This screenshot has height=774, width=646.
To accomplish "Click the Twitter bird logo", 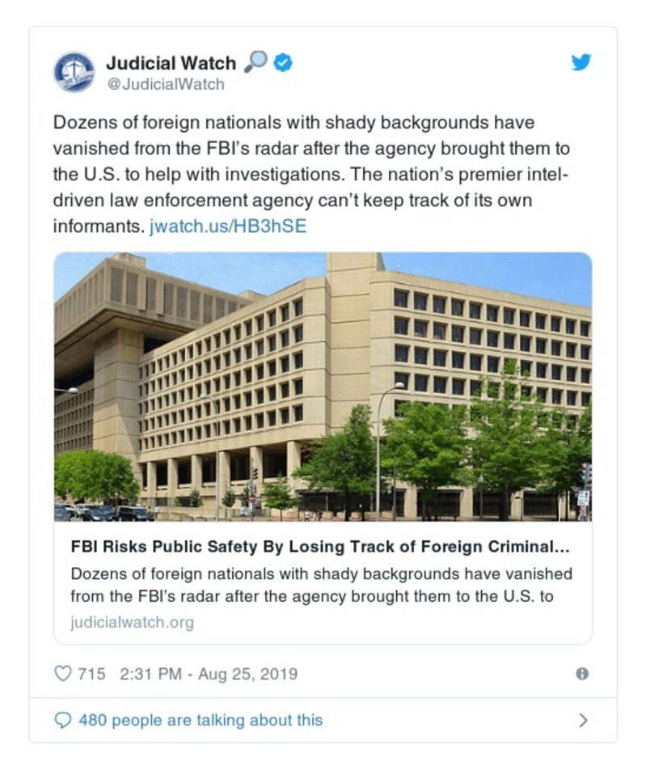I will (581, 62).
